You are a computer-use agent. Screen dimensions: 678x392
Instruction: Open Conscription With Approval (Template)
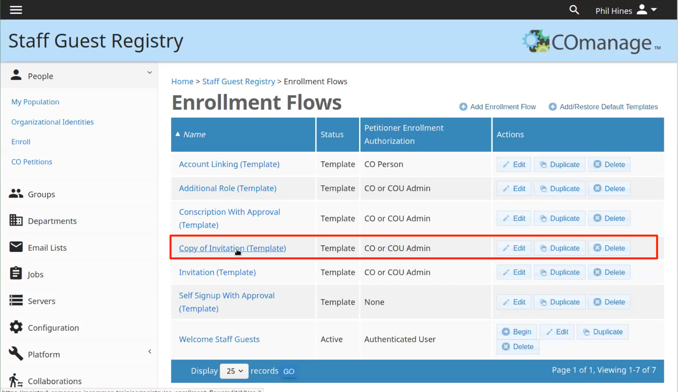coord(230,218)
